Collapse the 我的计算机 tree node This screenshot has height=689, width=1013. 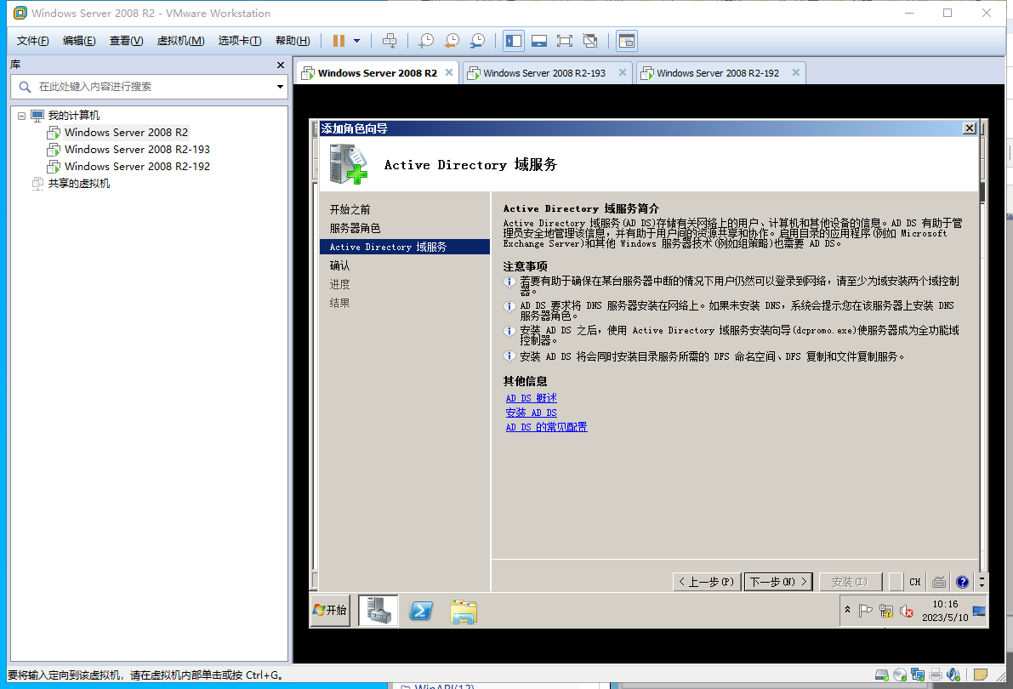point(21,116)
